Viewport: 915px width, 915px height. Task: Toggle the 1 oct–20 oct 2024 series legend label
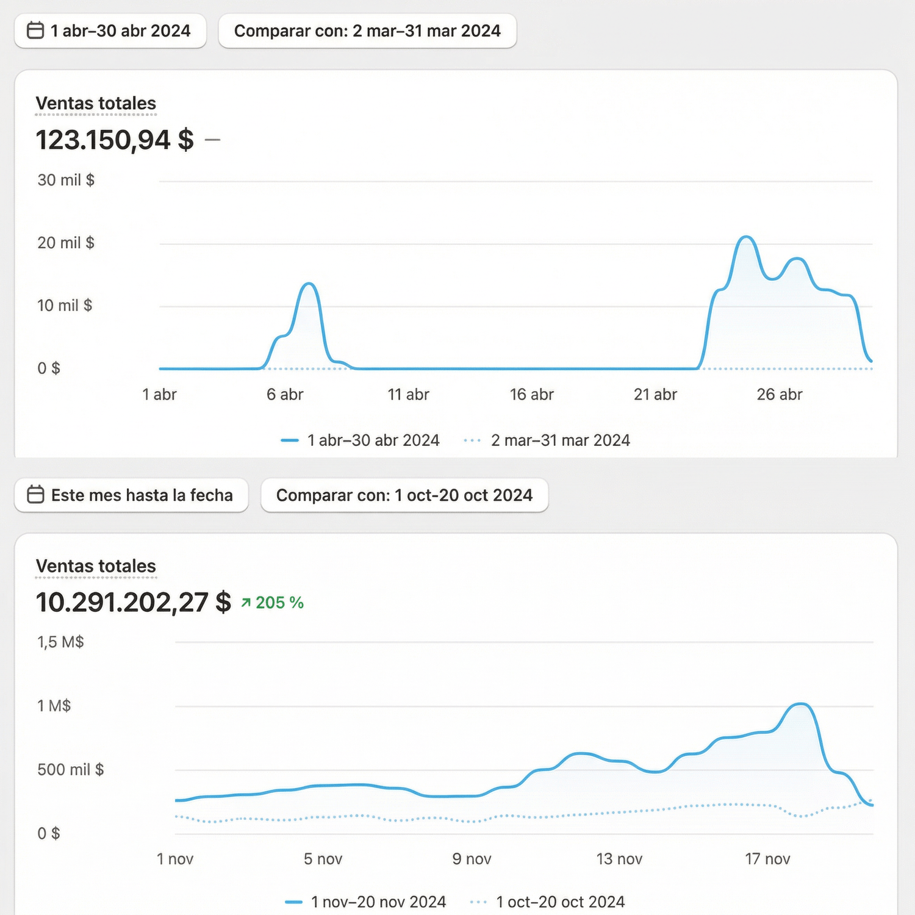(560, 902)
